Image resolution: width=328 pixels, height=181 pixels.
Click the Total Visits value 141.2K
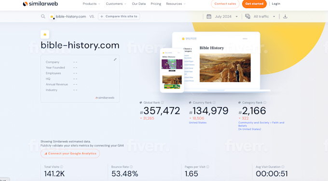coord(55,174)
